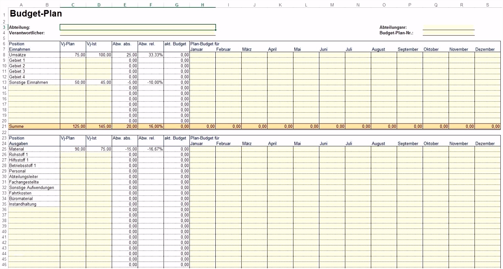Select the Rohstoff 1 cell

pyautogui.click(x=34, y=154)
